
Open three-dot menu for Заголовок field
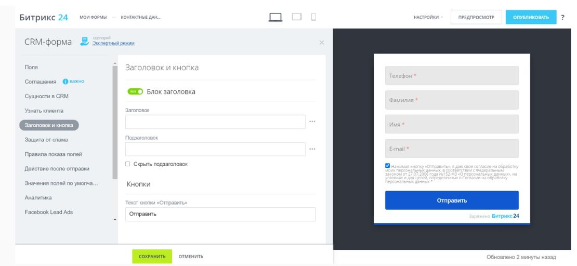(x=312, y=122)
